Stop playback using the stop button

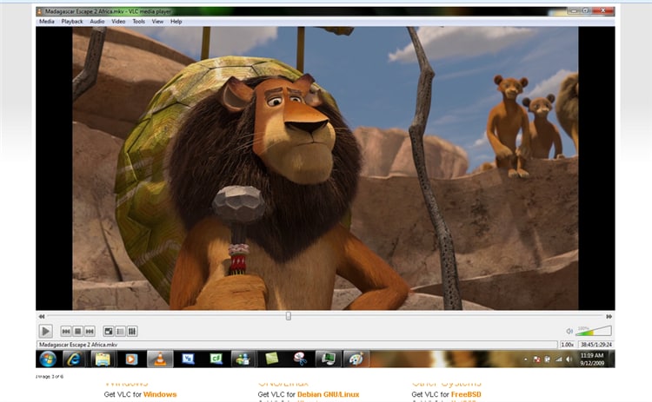click(77, 331)
